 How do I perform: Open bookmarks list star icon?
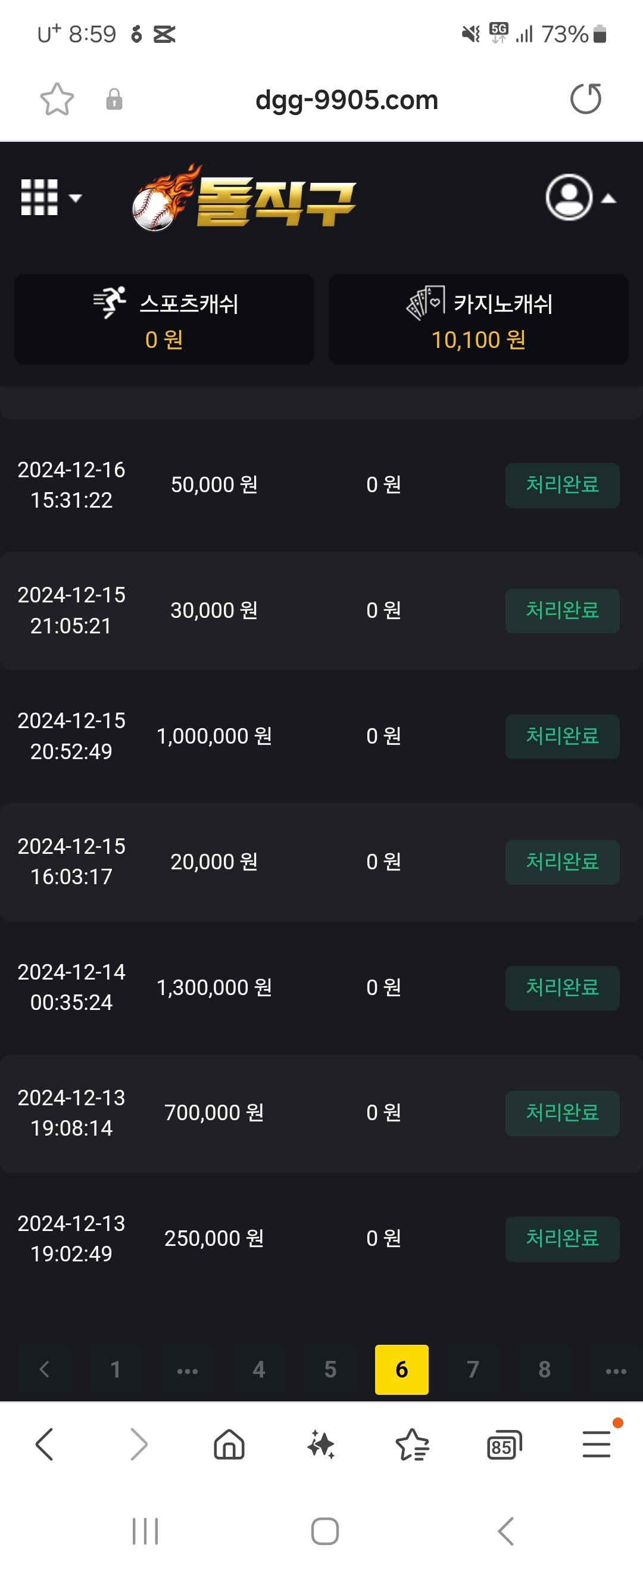click(413, 1445)
